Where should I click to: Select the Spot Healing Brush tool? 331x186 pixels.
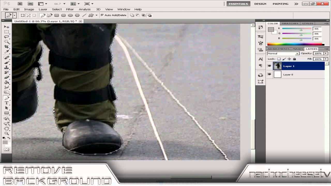click(x=7, y=58)
